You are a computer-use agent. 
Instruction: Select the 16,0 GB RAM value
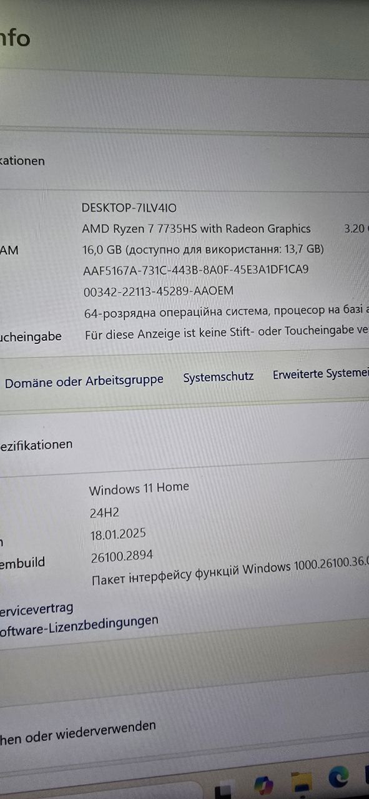tap(204, 250)
